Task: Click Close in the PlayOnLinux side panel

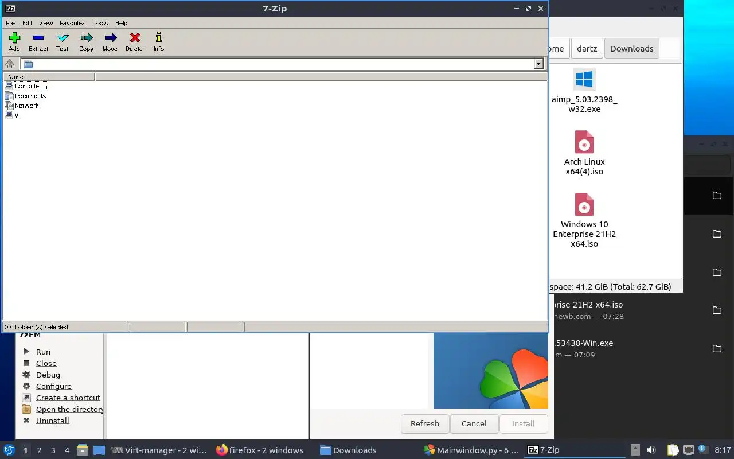Action: (x=46, y=363)
